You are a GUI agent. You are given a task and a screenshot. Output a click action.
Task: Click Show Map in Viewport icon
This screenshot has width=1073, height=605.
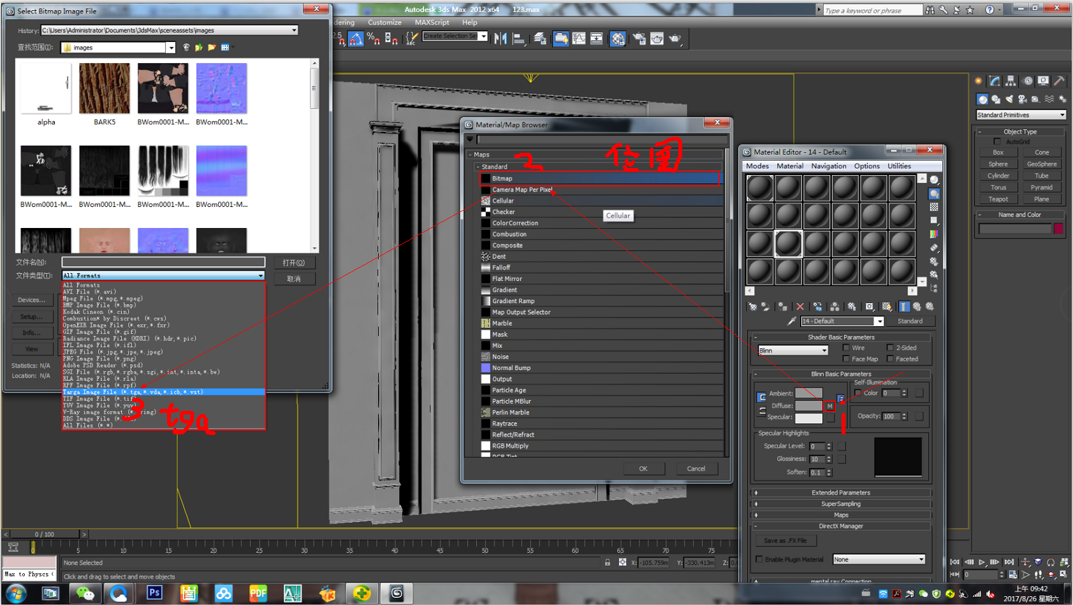(887, 306)
